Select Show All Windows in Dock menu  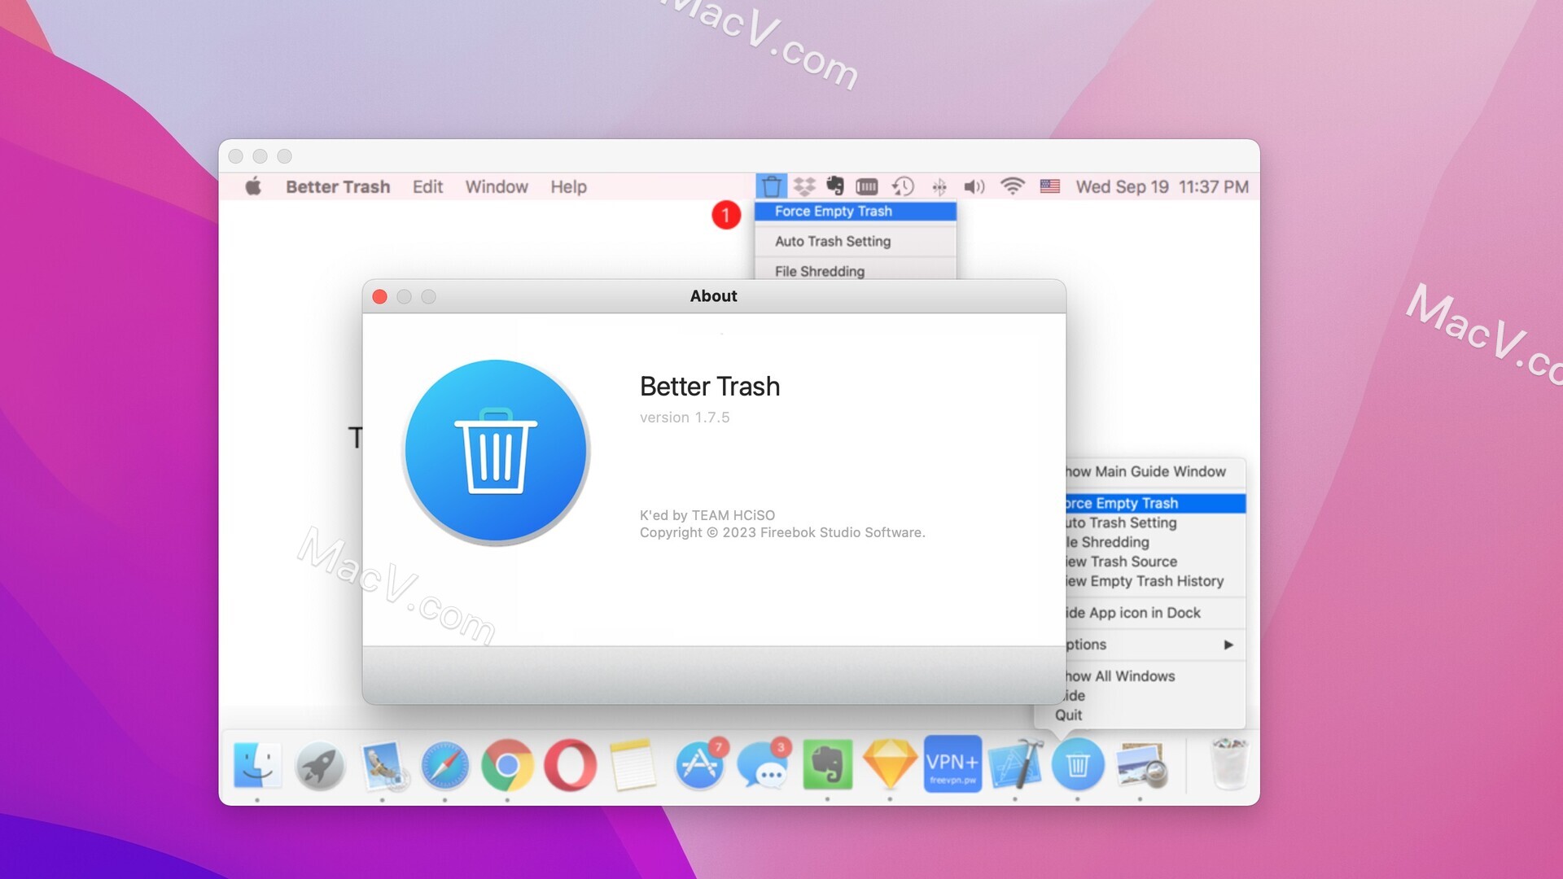tap(1154, 676)
